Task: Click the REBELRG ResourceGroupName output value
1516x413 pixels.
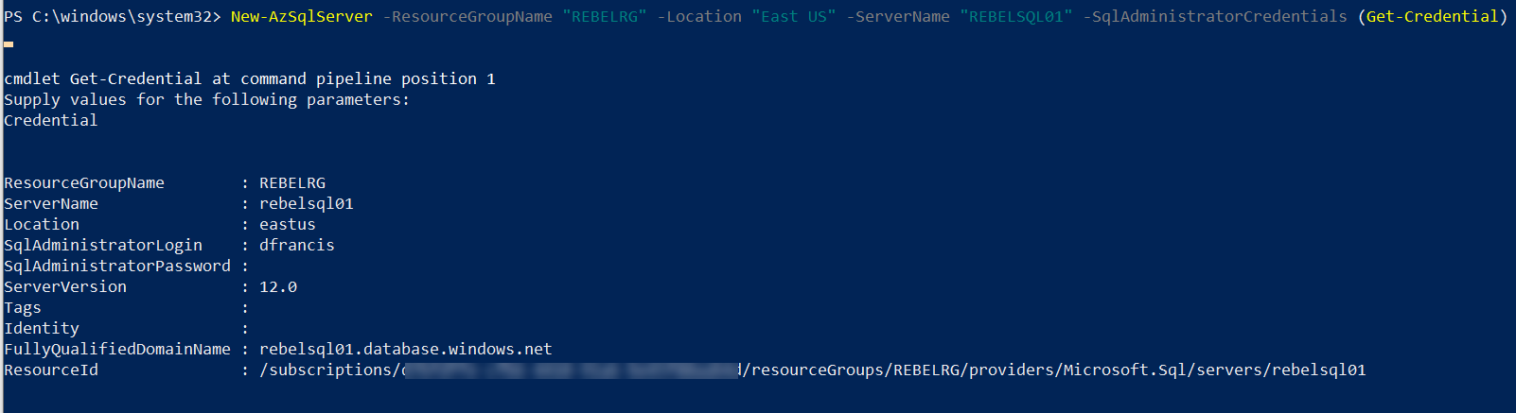Action: coord(292,182)
